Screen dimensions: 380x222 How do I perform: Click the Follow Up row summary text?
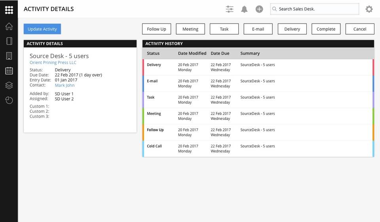258,130
